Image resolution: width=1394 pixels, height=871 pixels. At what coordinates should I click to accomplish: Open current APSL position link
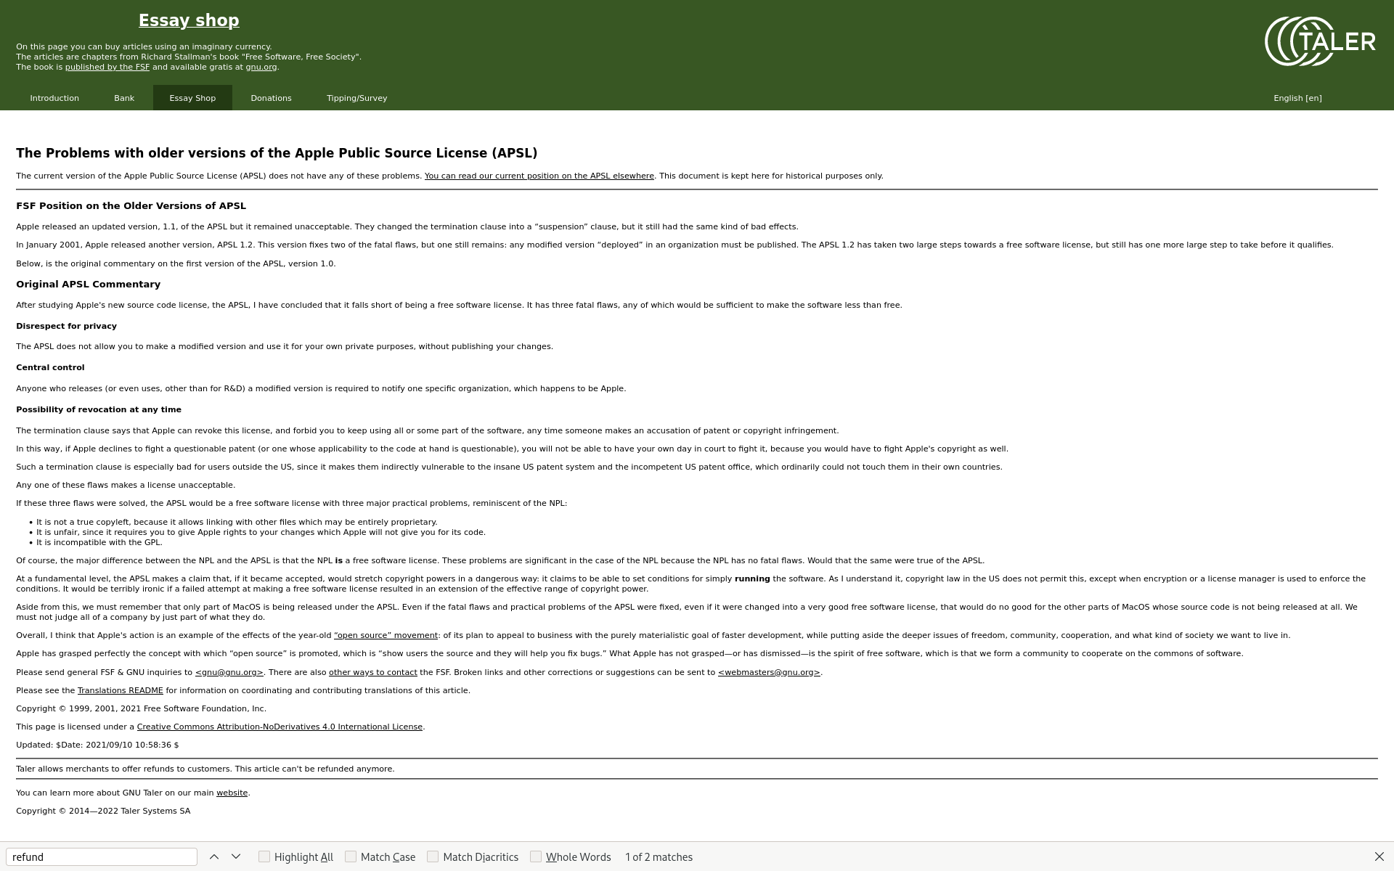tap(539, 176)
